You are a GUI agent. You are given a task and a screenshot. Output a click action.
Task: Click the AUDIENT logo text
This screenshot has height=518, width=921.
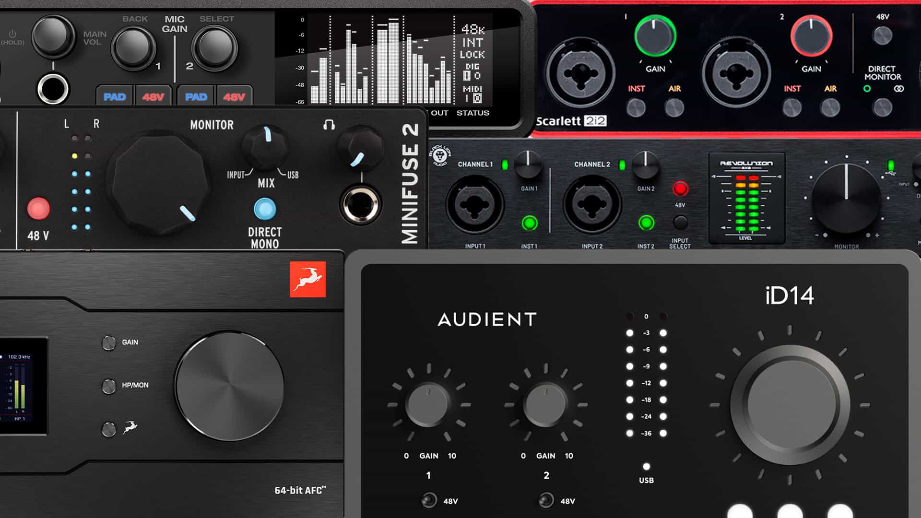point(487,319)
